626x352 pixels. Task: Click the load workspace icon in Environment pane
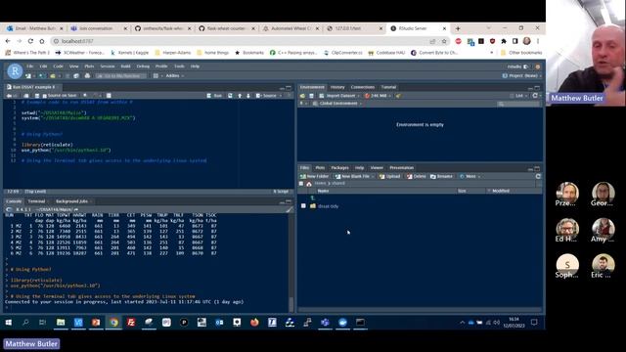[302, 96]
